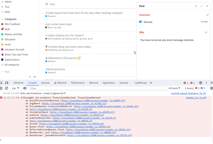Open the Education category

[10, 39]
